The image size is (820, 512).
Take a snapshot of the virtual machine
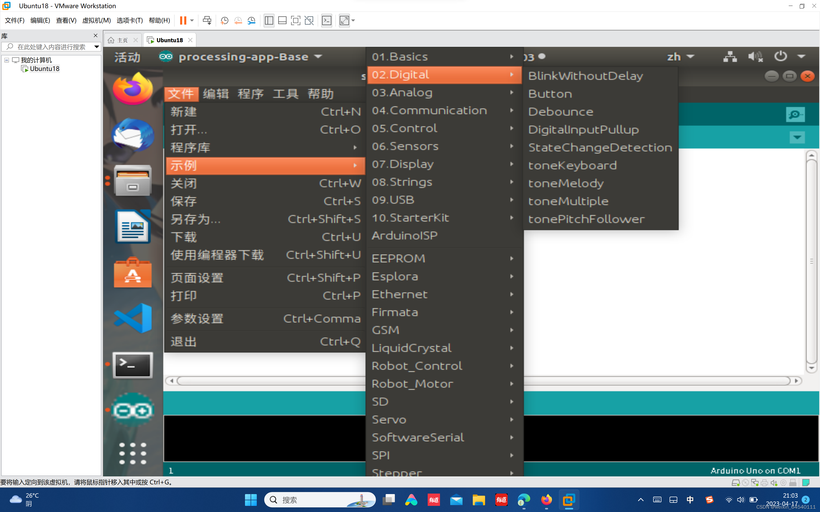coord(224,20)
